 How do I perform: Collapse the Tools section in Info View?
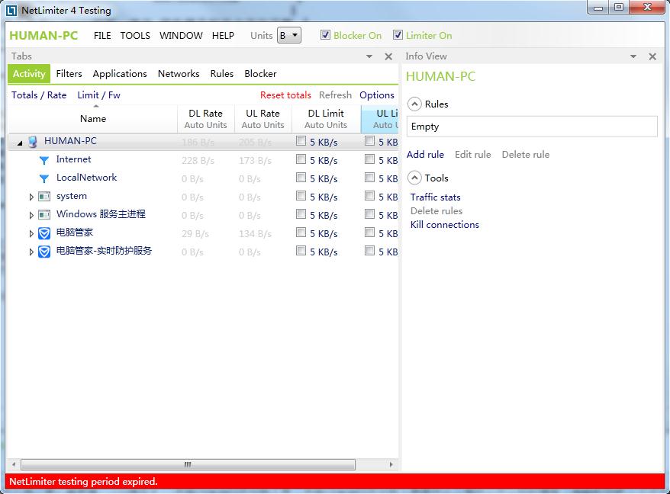pyautogui.click(x=414, y=178)
